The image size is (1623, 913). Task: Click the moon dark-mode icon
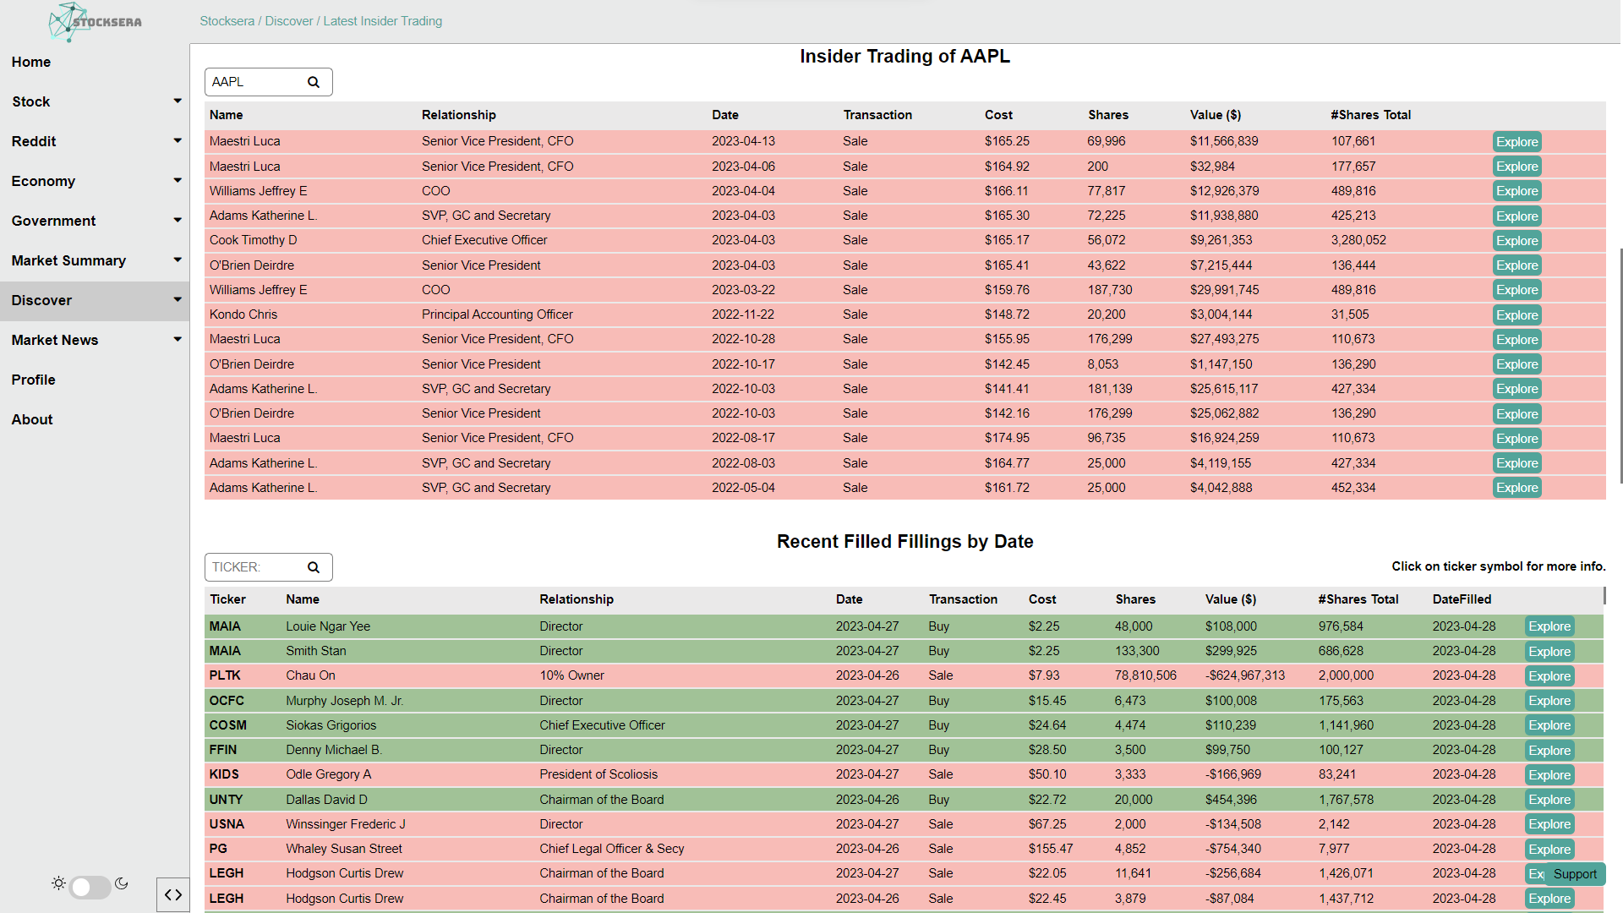[x=122, y=883]
